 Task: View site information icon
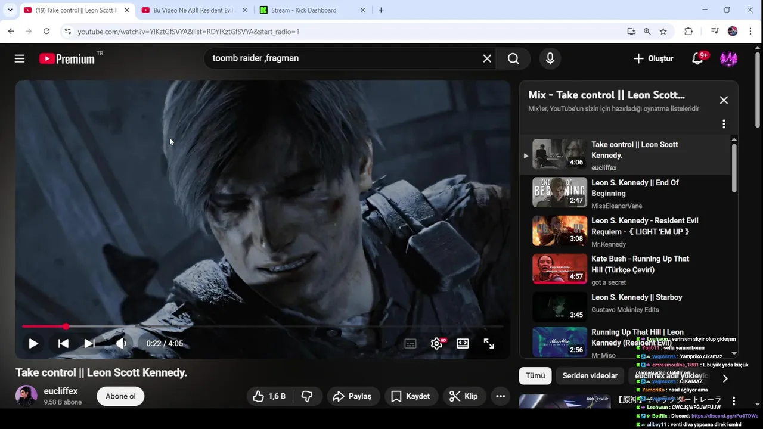tap(67, 32)
